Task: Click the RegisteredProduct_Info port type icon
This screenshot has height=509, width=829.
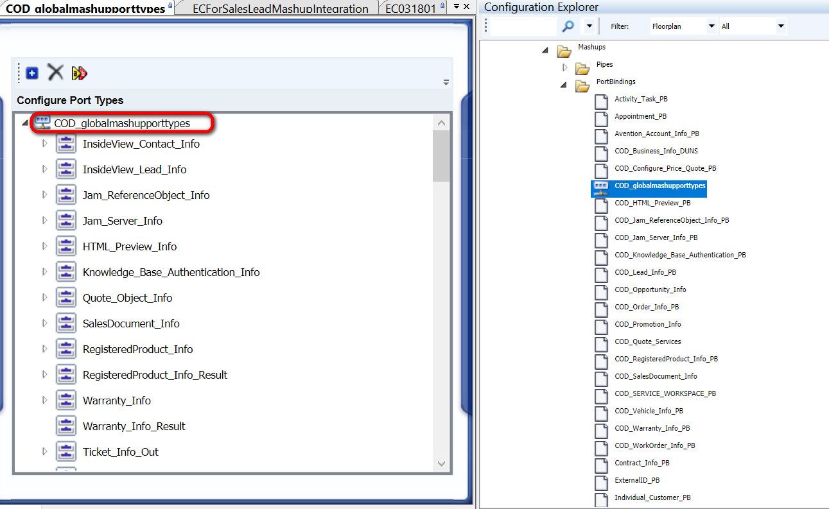Action: click(x=66, y=349)
